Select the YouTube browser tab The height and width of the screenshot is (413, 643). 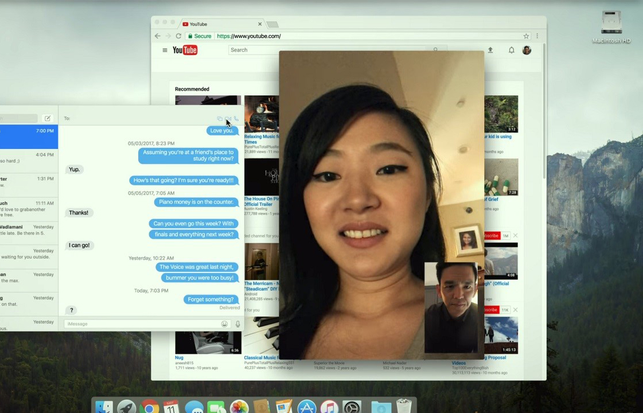tap(222, 24)
